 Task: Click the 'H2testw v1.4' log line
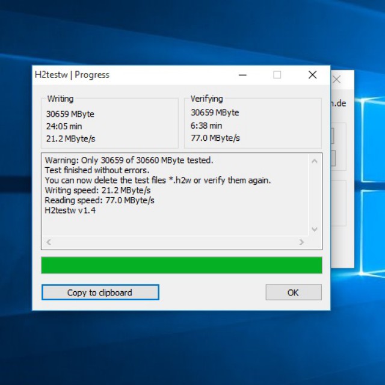[70, 211]
